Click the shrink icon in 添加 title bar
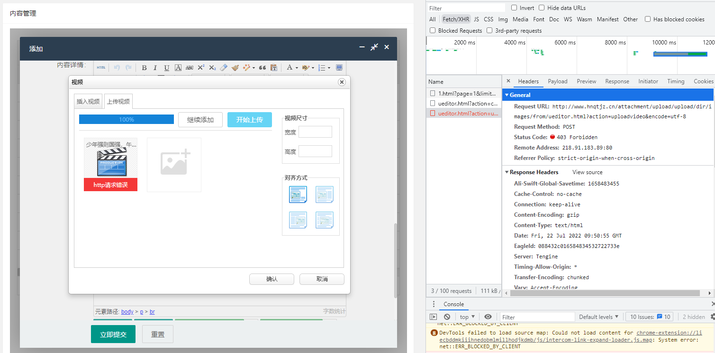Screen dimensions: 715x353 click(374, 47)
